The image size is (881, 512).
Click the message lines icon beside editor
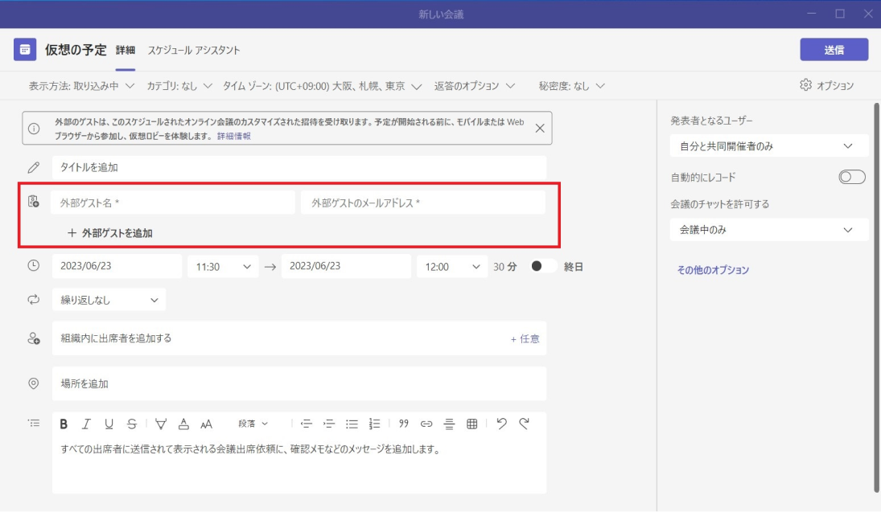34,424
